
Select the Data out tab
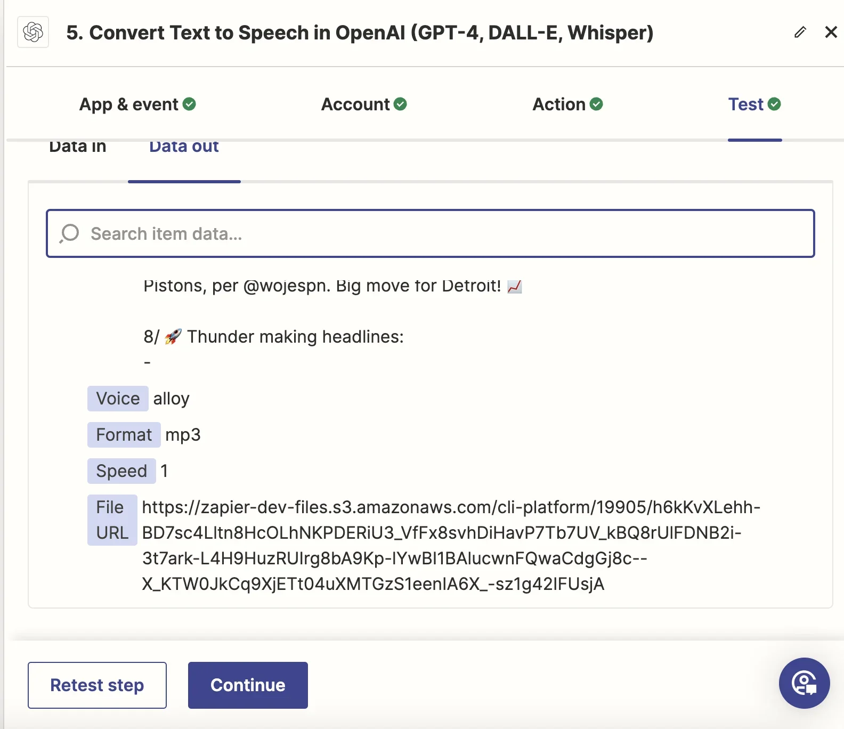click(x=184, y=147)
